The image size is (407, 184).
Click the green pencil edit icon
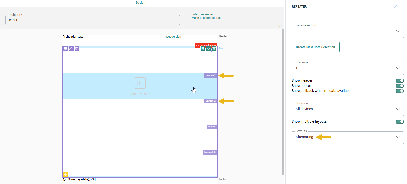pos(209,49)
